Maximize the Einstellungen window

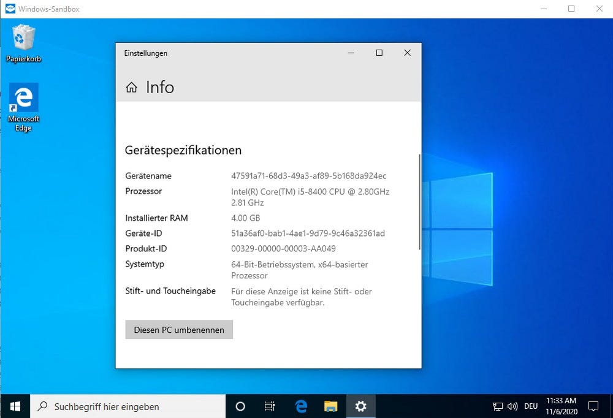(379, 53)
